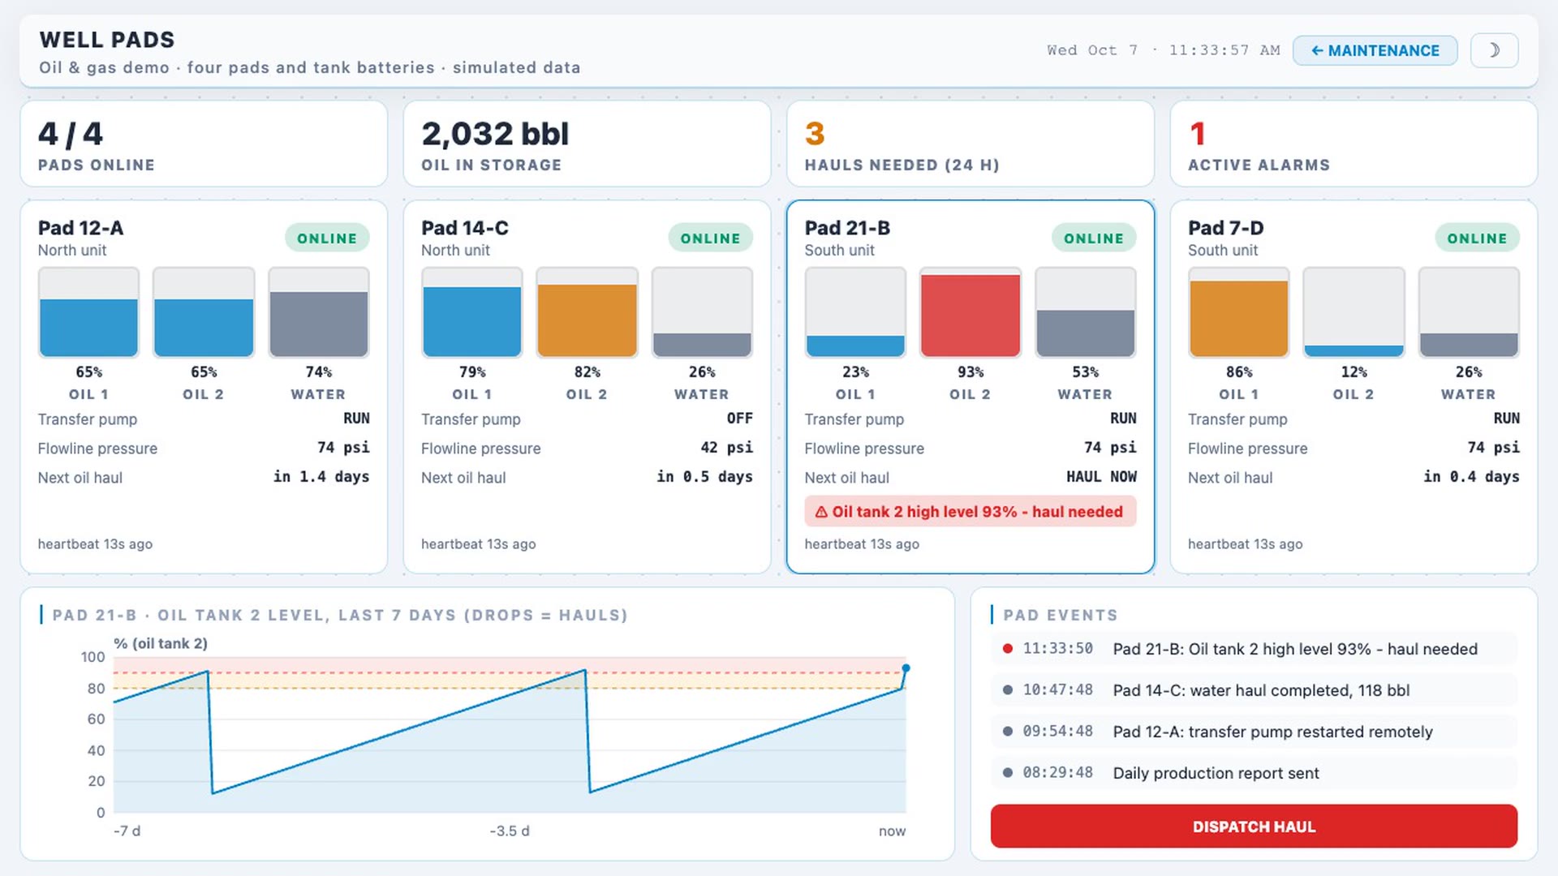Click the in 0.4 days haul value on Pad 7-D
This screenshot has height=876, width=1558.
tap(1471, 477)
